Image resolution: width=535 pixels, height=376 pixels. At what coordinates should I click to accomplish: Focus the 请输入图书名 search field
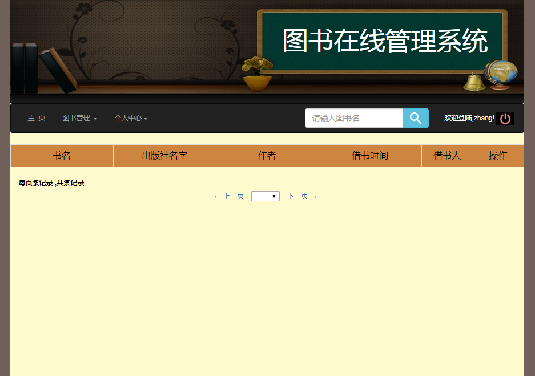[354, 118]
